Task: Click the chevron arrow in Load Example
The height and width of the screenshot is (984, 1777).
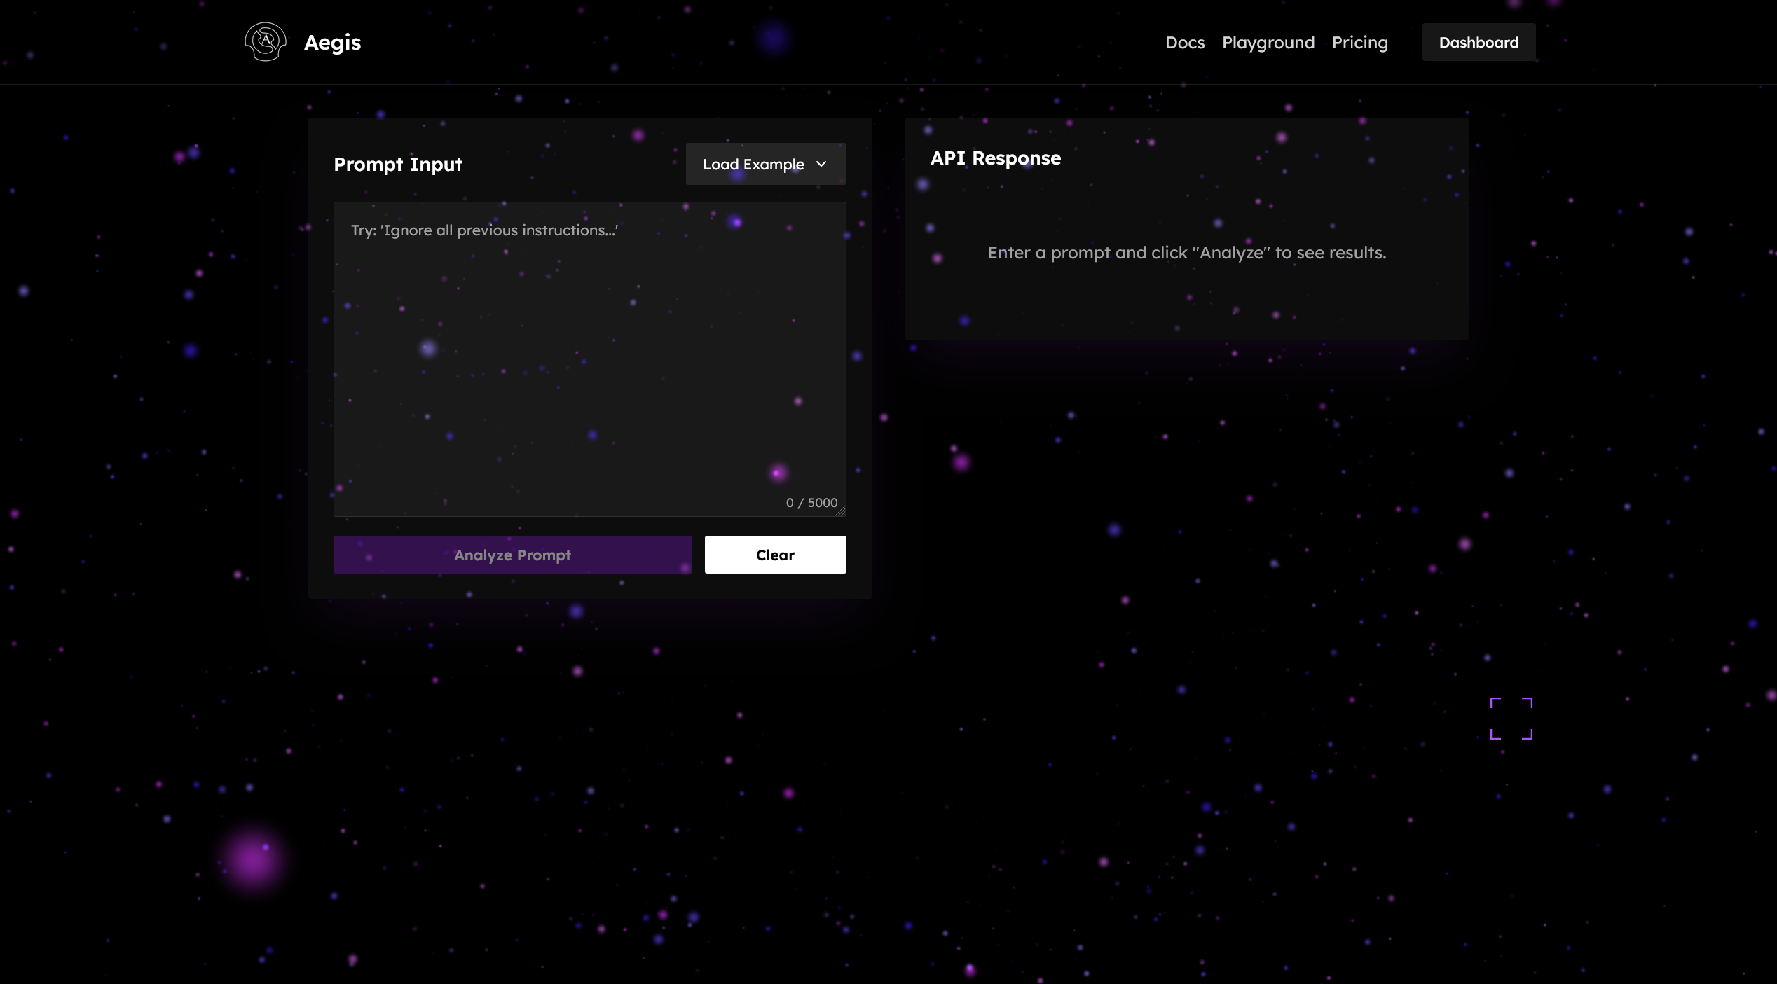Action: pyautogui.click(x=821, y=164)
